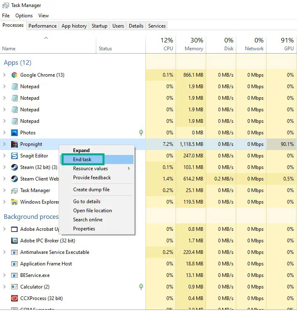Image resolution: width=297 pixels, height=312 pixels.
Task: Click the Propnight game icon
Action: point(14,144)
